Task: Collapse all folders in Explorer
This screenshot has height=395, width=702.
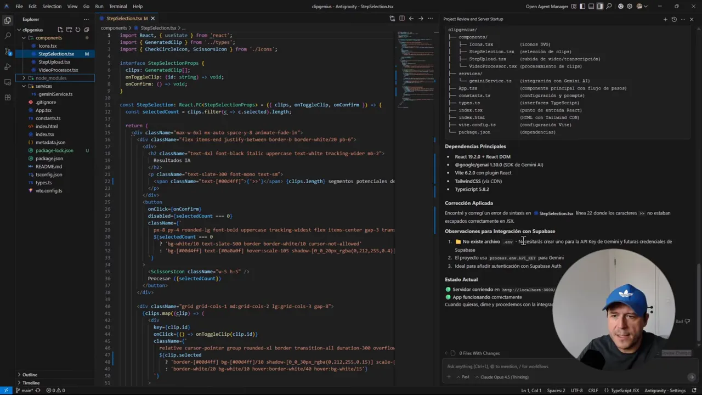Action: (87, 30)
